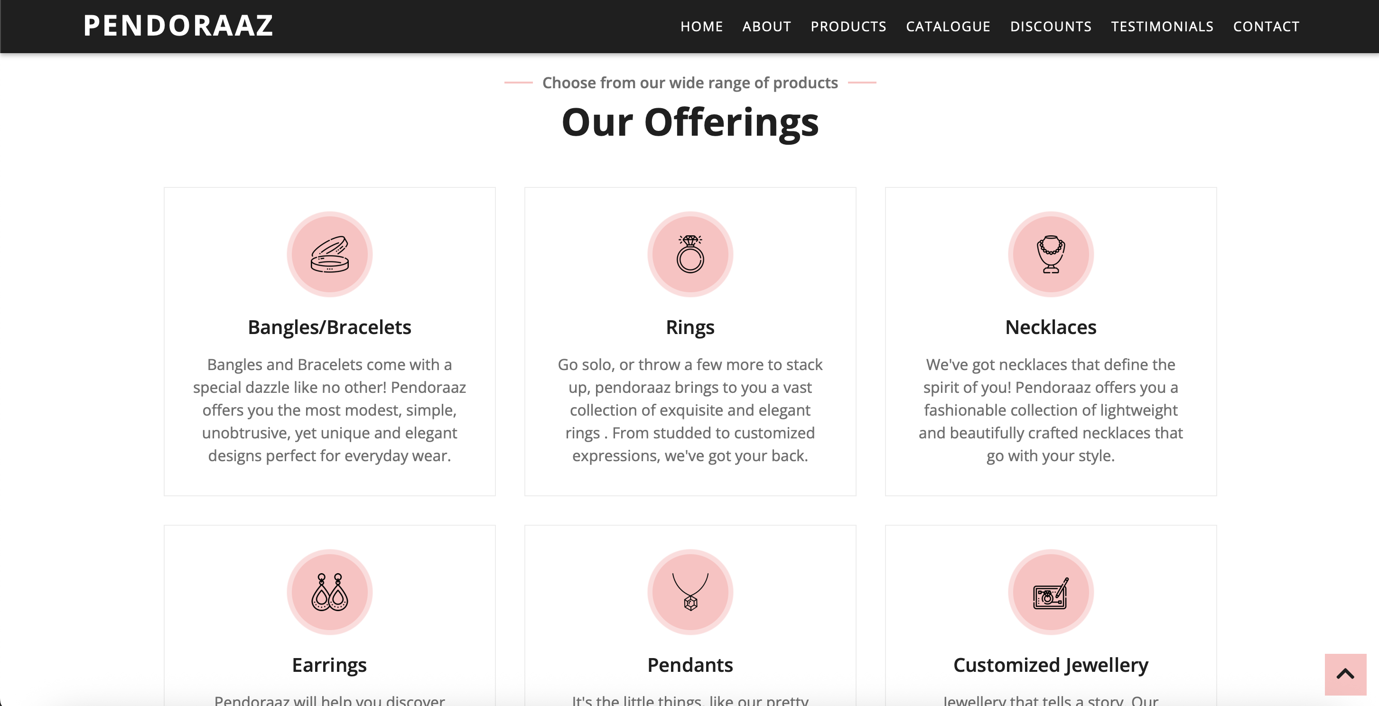Image resolution: width=1379 pixels, height=706 pixels.
Task: Jump to the Contact section
Action: [1266, 27]
